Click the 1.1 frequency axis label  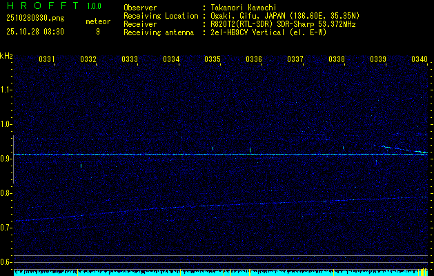[6, 89]
